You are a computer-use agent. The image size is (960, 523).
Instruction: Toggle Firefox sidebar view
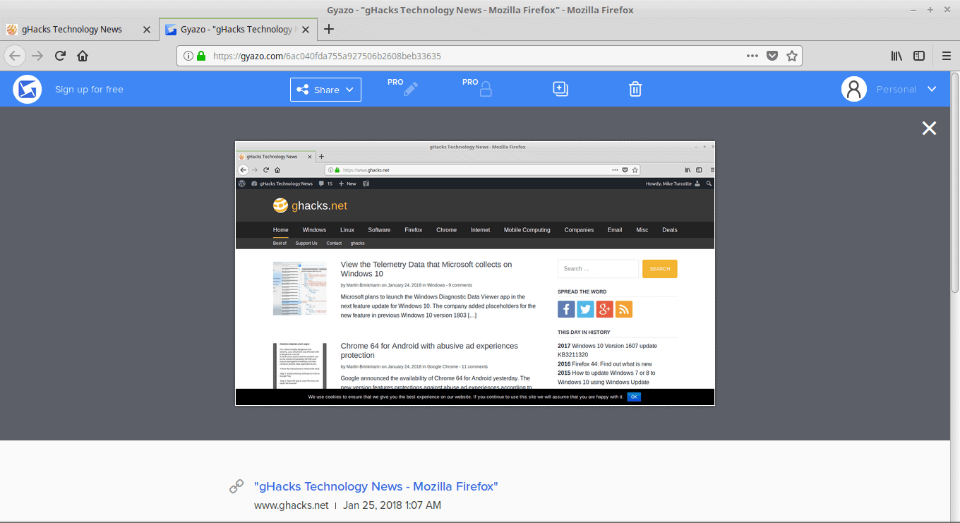pyautogui.click(x=919, y=56)
